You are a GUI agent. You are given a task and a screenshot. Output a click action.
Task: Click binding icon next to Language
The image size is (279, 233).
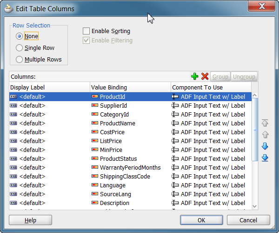[95, 185]
